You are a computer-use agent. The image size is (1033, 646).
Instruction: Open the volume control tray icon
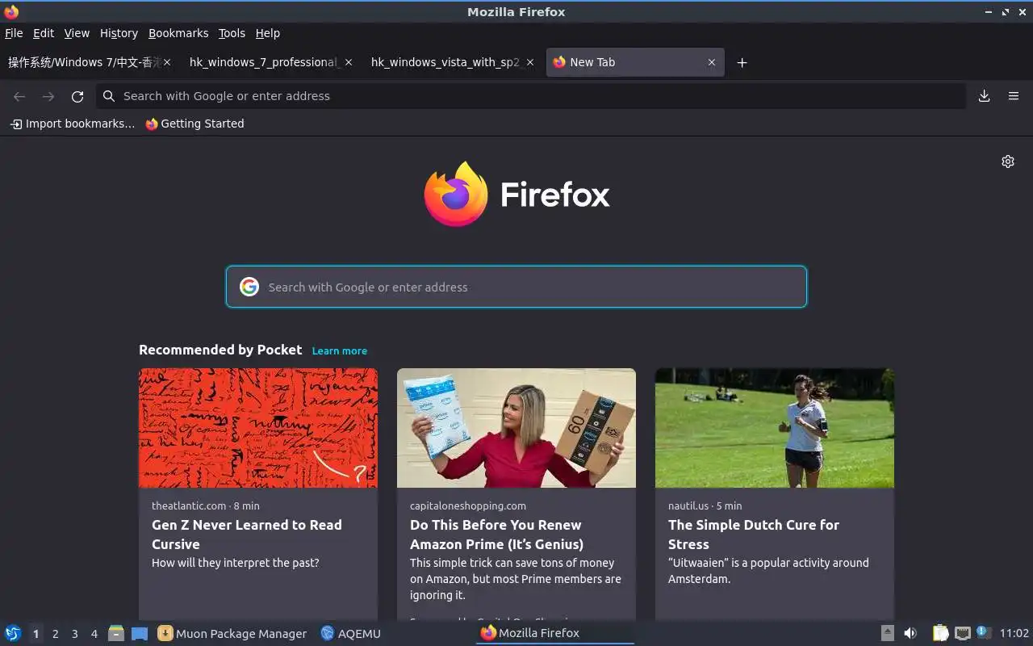(x=910, y=633)
